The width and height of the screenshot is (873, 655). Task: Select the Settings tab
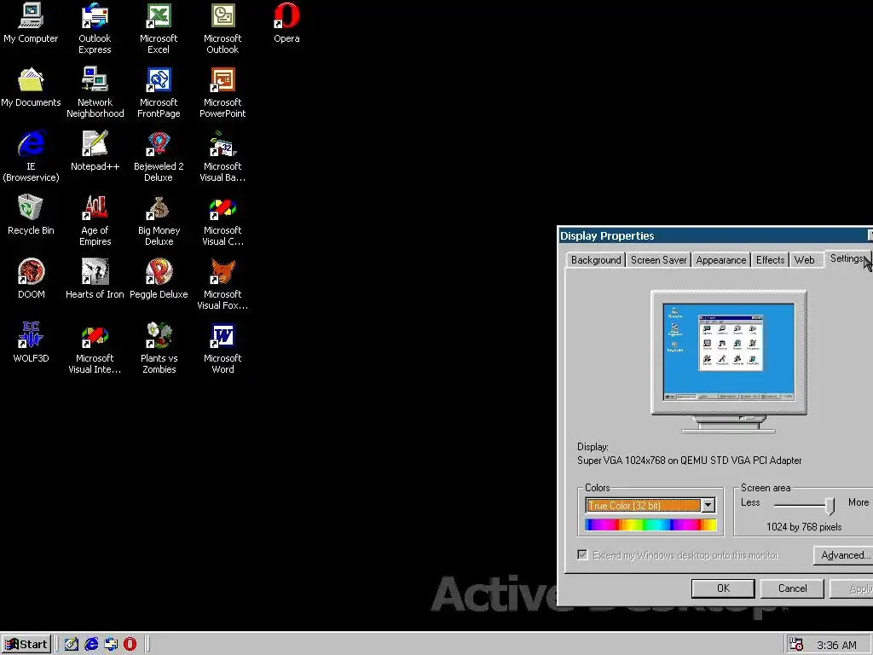pyautogui.click(x=847, y=259)
